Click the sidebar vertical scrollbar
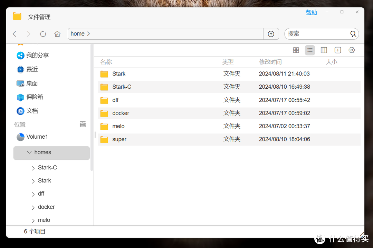Viewport: 373px width, 248px height. tap(92, 107)
